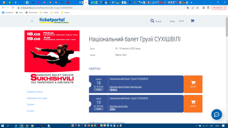The height and width of the screenshot is (128, 228).
Task: Click the blue back arrow beside ticketportal logo
Action: pyautogui.click(x=32, y=21)
